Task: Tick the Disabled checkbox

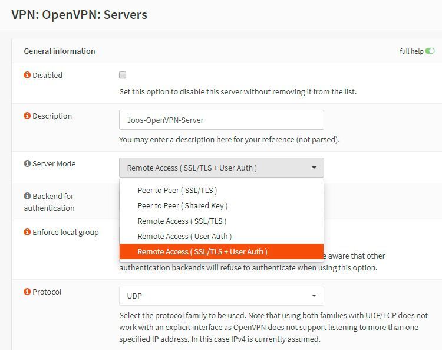Action: coord(123,75)
